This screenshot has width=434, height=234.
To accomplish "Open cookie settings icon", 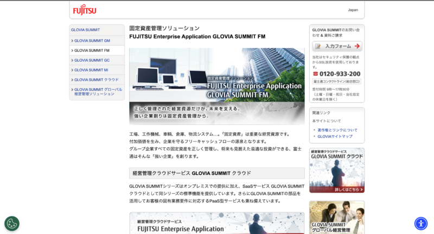I will (x=12, y=224).
